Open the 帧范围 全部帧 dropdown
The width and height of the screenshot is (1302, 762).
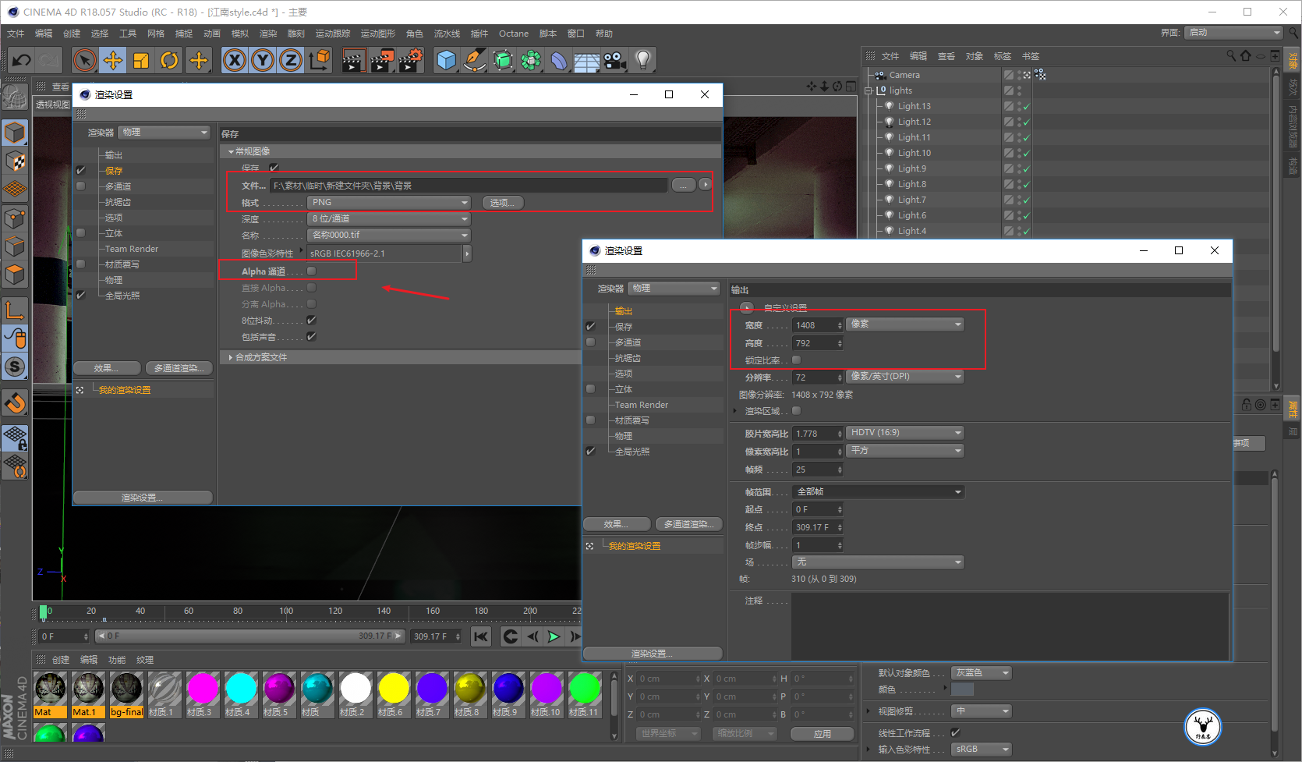pyautogui.click(x=878, y=491)
